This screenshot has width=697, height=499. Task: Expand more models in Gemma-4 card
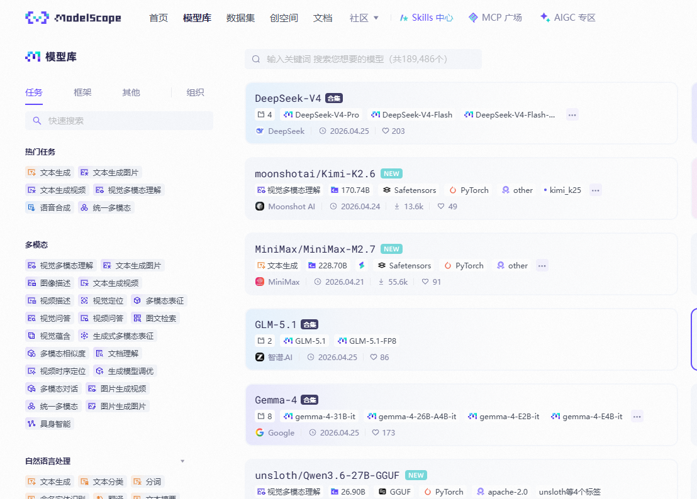637,417
